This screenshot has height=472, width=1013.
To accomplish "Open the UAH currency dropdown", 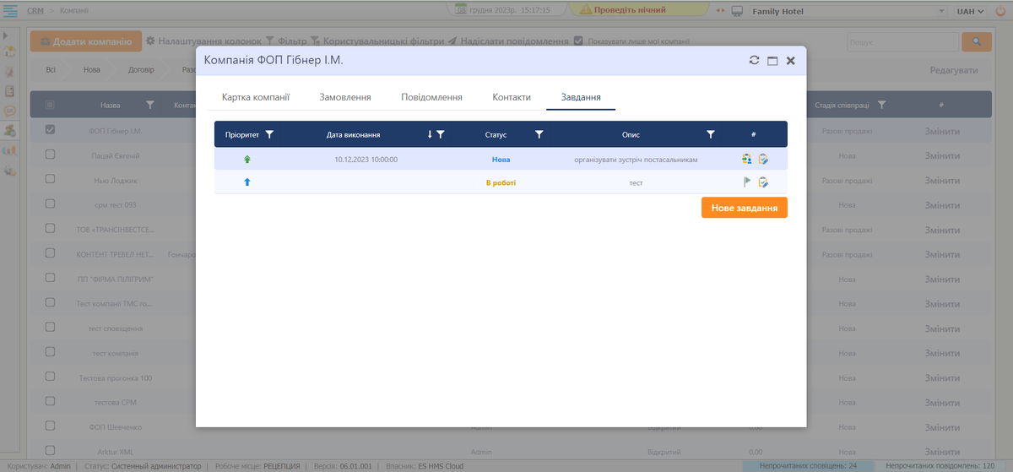I will [970, 11].
